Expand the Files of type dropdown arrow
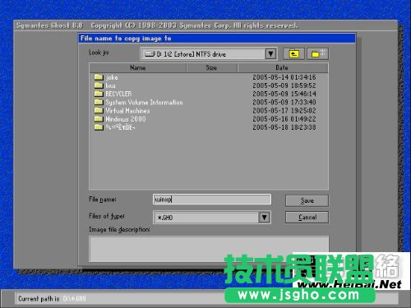 coord(264,218)
